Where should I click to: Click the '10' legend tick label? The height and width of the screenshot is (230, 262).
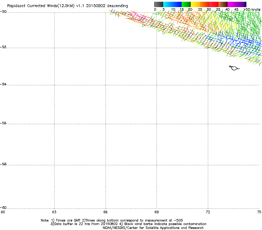(x=173, y=10)
